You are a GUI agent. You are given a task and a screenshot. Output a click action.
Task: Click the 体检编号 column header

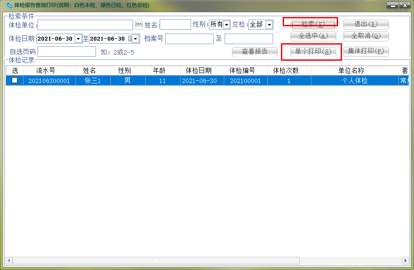coord(246,71)
